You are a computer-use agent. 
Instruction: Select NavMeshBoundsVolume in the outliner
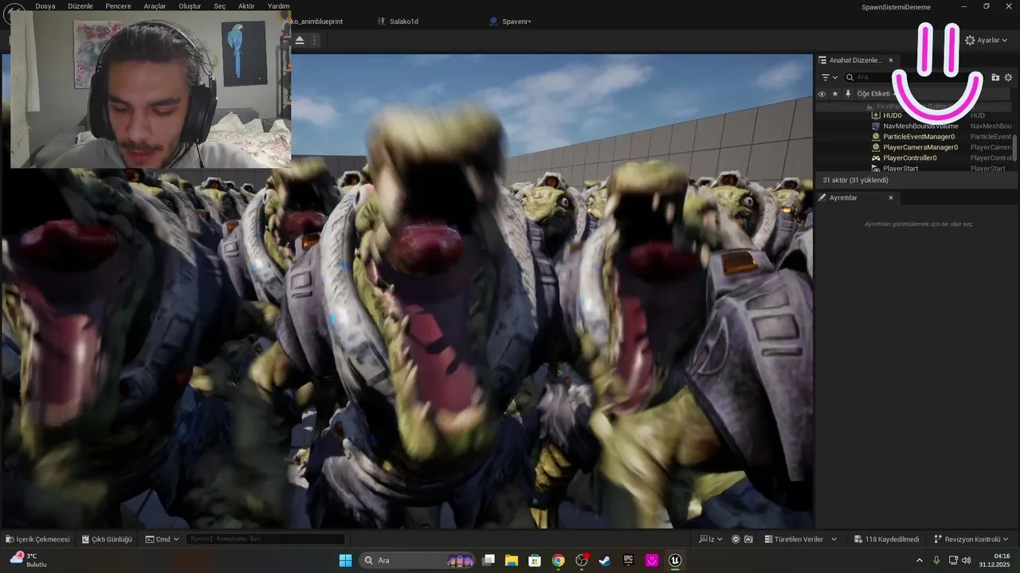(920, 126)
